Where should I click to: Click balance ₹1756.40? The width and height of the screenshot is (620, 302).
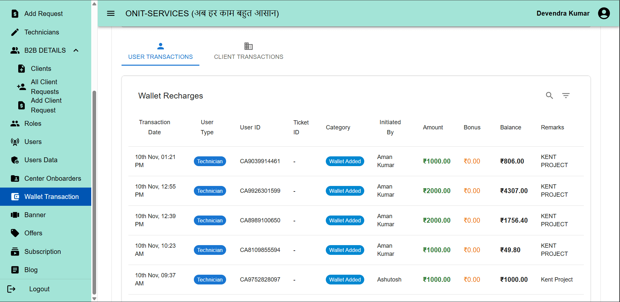coord(514,220)
